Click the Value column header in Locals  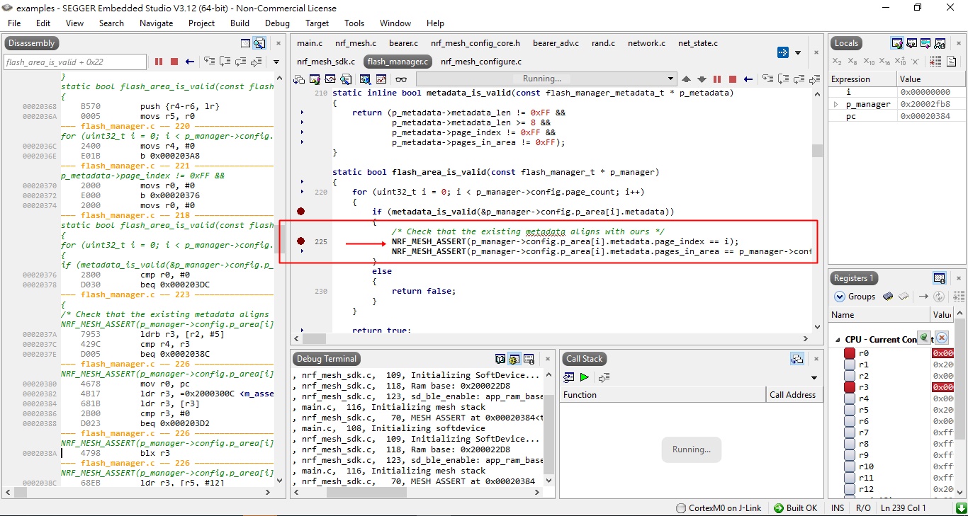(x=930, y=79)
